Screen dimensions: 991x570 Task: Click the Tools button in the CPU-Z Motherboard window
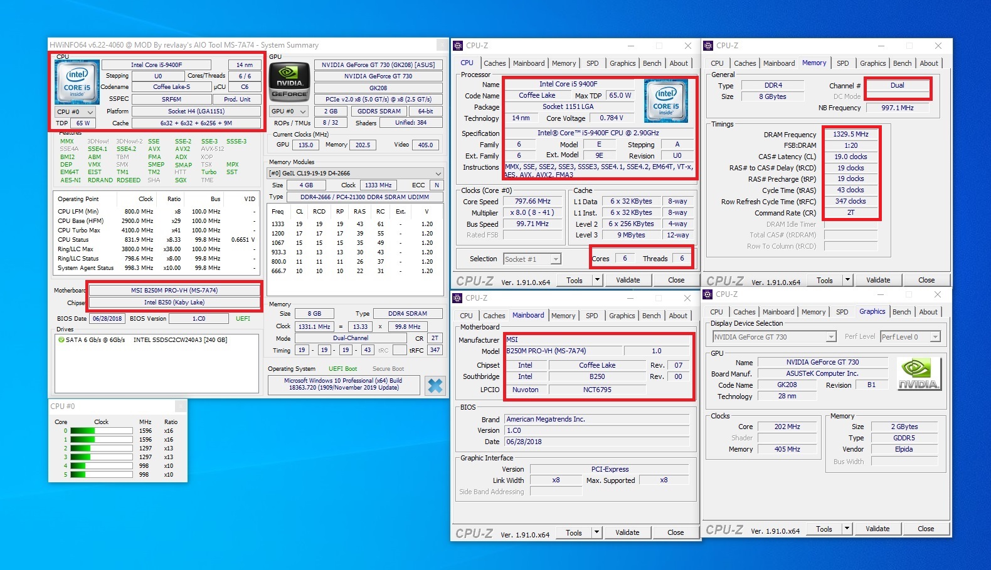574,532
